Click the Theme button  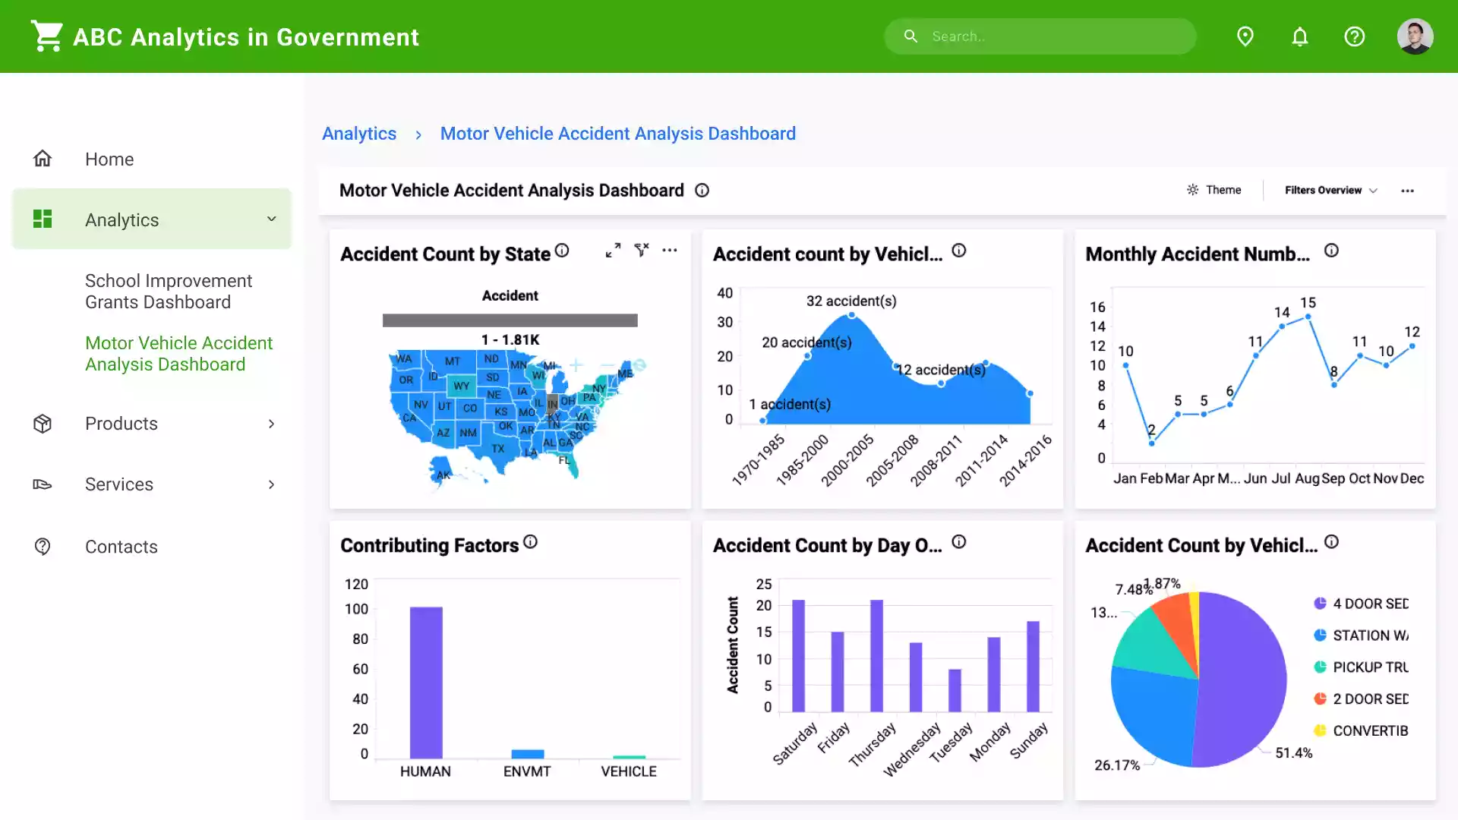click(1214, 191)
